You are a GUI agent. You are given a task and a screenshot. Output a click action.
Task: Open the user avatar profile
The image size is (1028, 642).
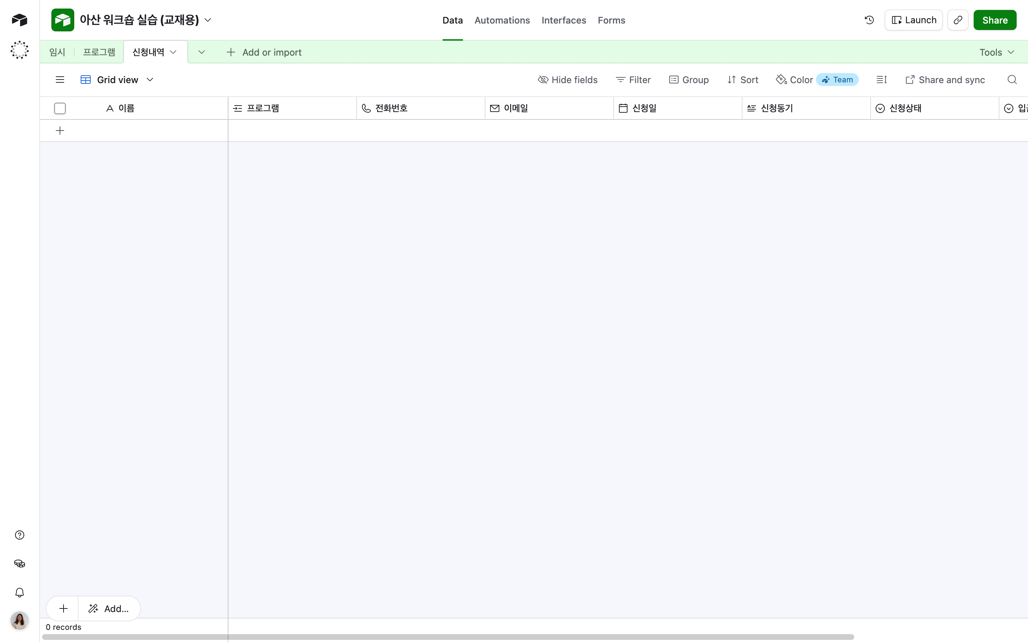point(20,621)
